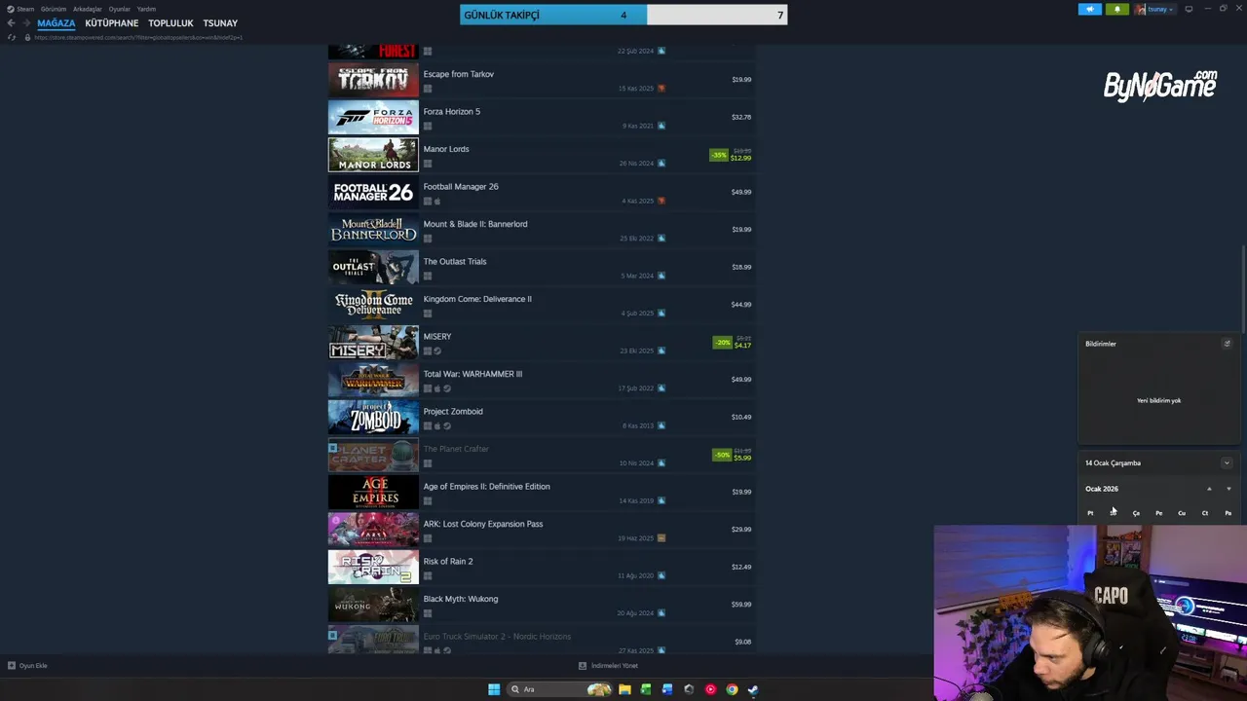Click the MISERY game thumbnail
Image resolution: width=1247 pixels, height=701 pixels.
click(x=373, y=342)
